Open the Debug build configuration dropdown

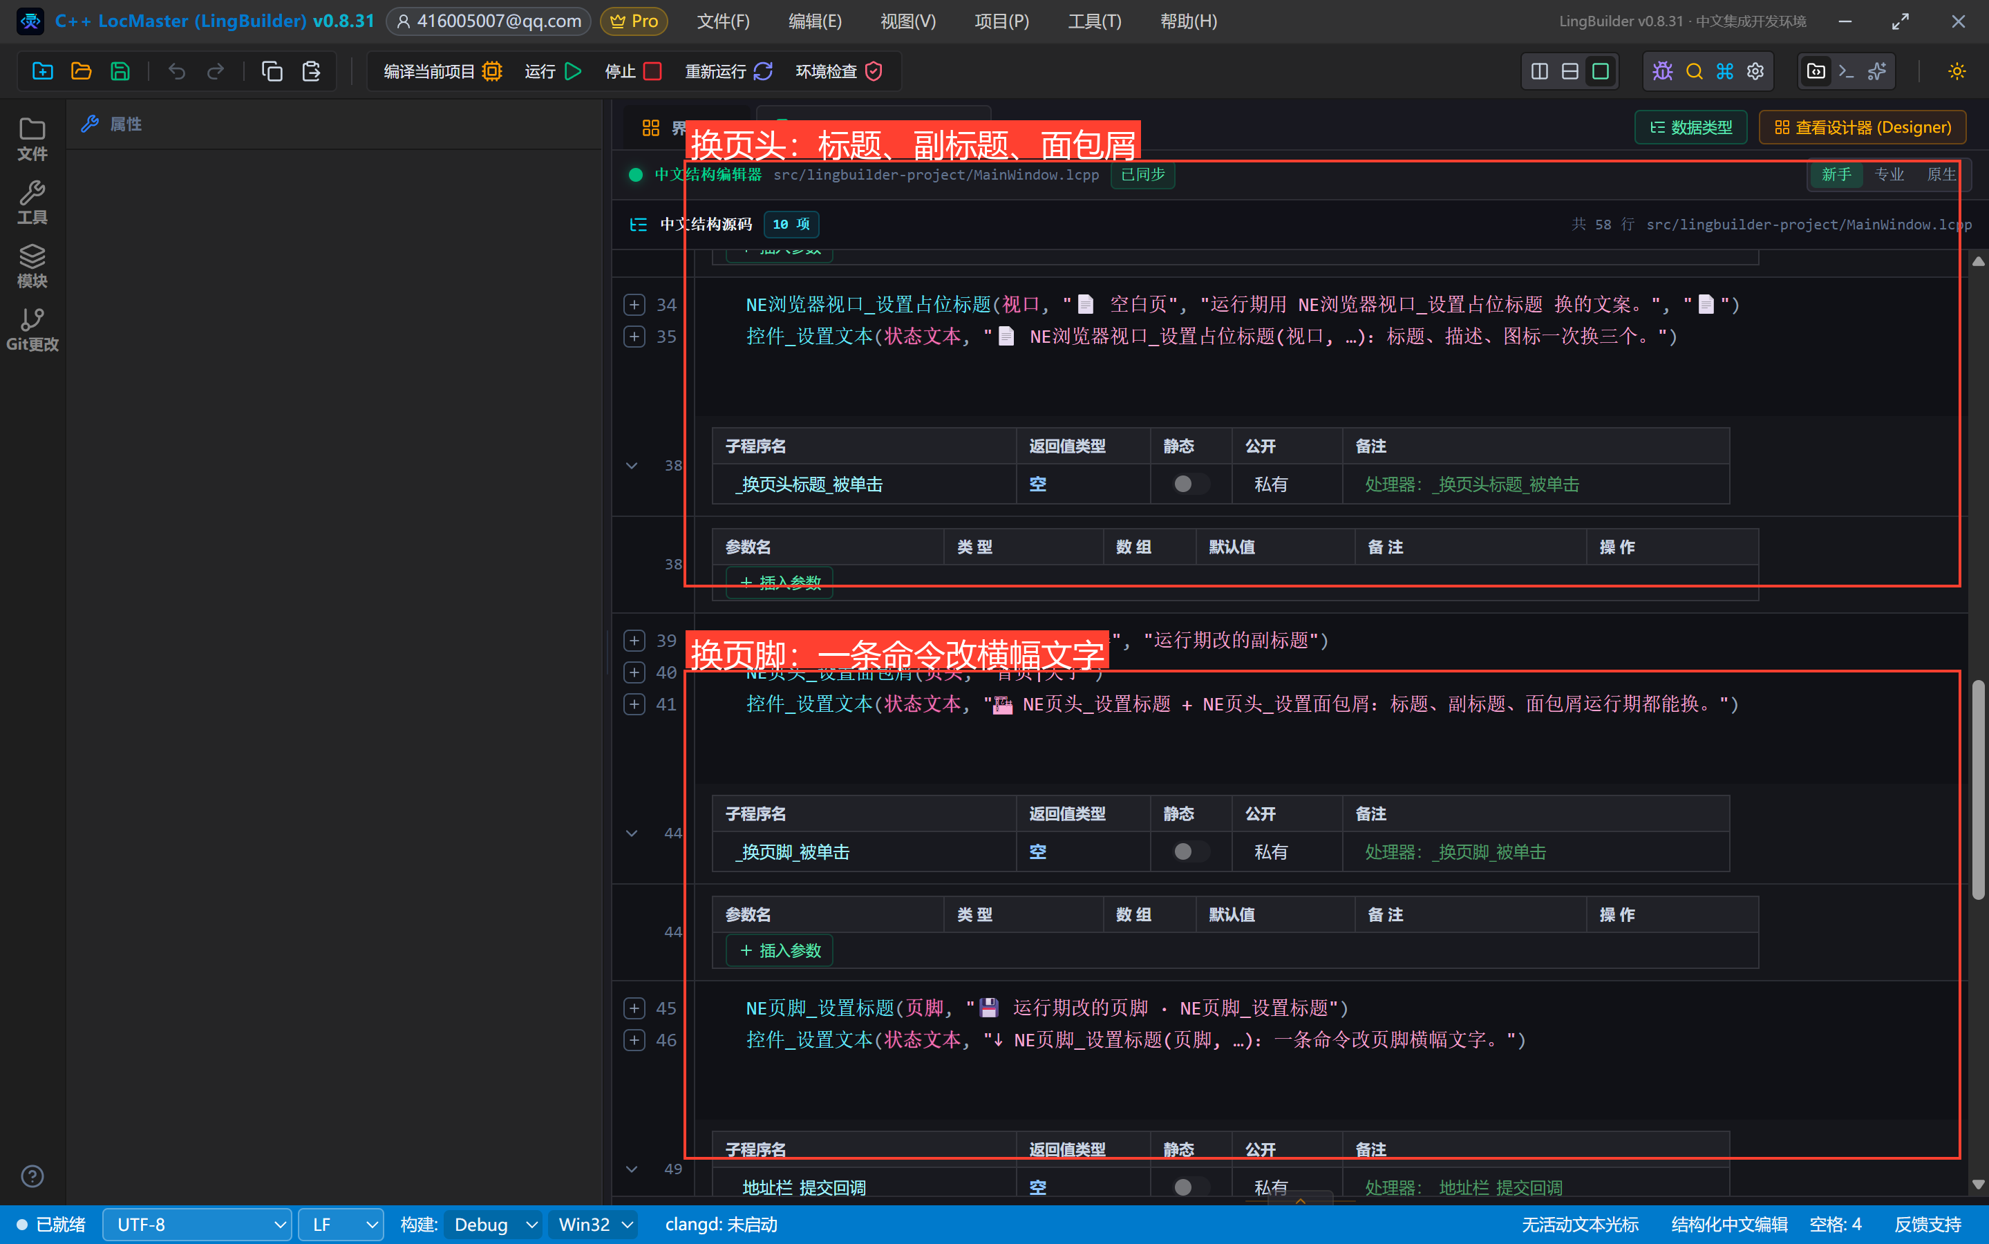pos(493,1224)
